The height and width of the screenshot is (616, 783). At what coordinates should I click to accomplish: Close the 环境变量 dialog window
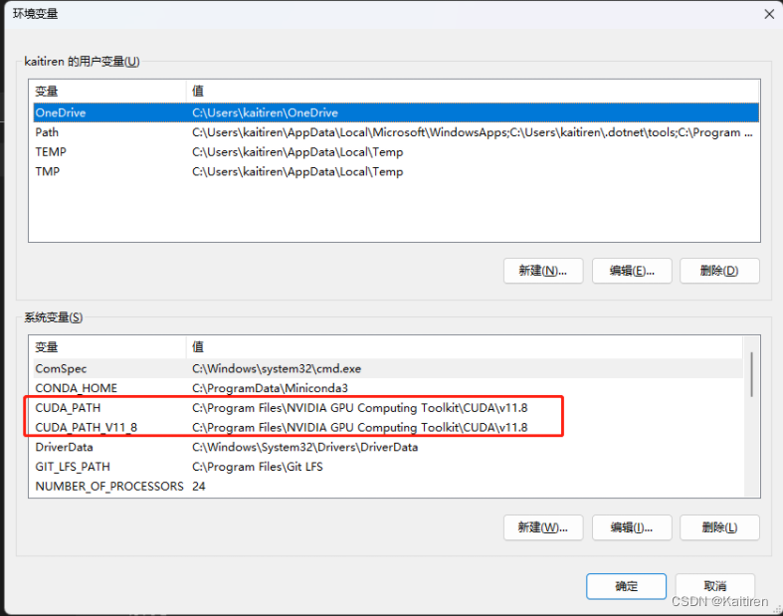769,14
